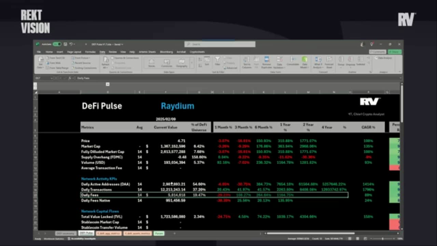The image size is (437, 246).
Task: Click the green Share button
Action: [x=395, y=52]
